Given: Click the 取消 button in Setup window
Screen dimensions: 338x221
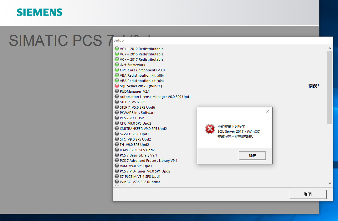Looking at the screenshot, I should (308, 194).
